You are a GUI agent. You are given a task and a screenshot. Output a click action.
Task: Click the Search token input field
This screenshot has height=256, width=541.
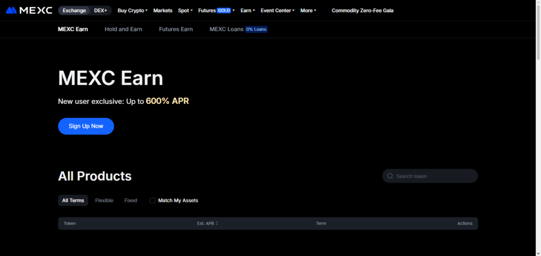[430, 176]
